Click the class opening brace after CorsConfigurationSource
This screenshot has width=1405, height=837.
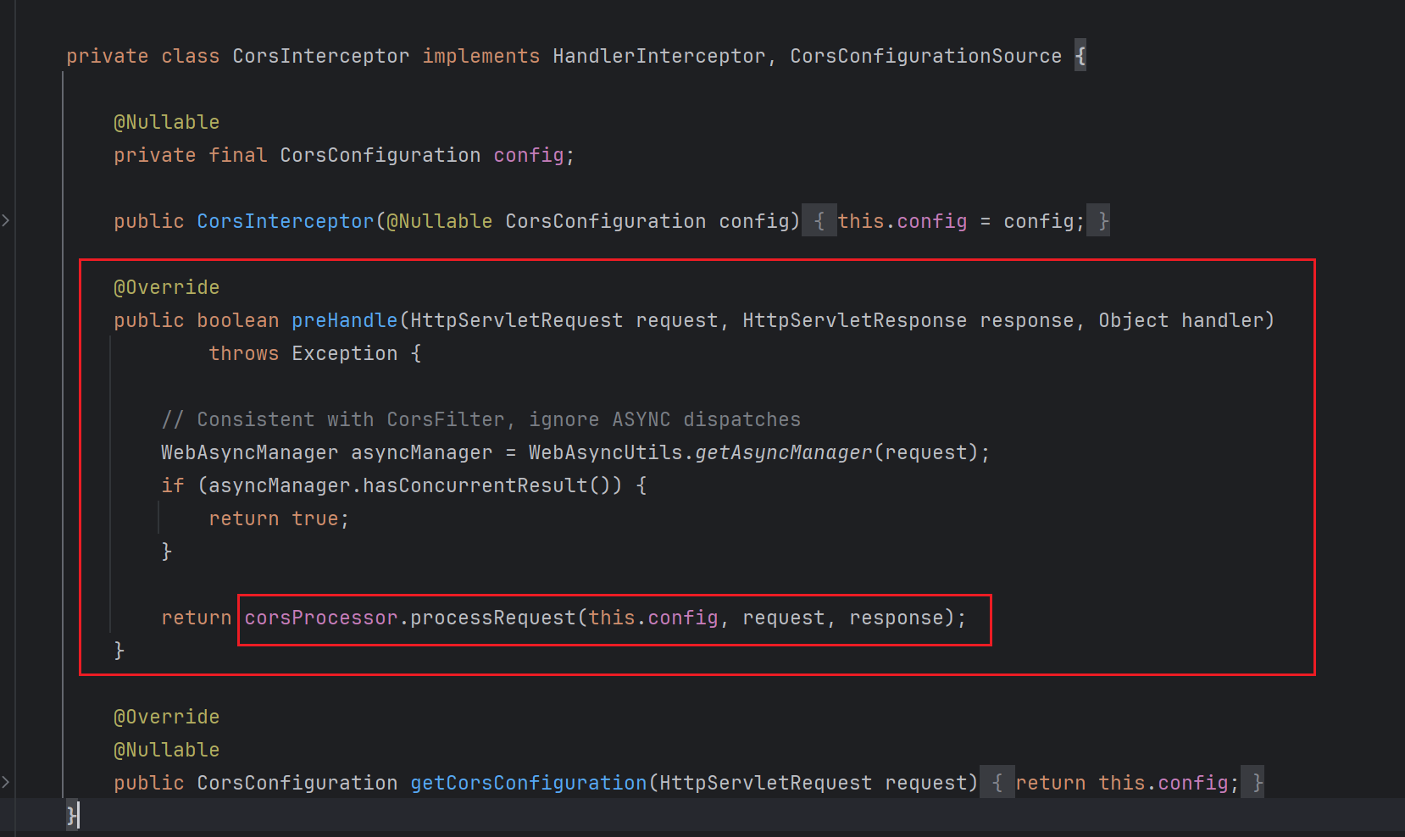(x=1080, y=56)
